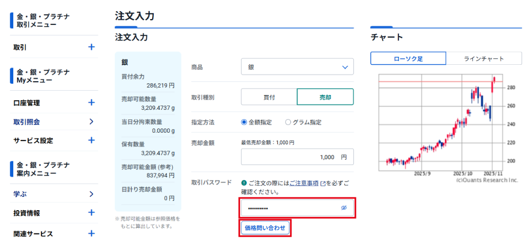Switch chart to ラインチャート tab
The height and width of the screenshot is (242, 532).
click(x=484, y=58)
